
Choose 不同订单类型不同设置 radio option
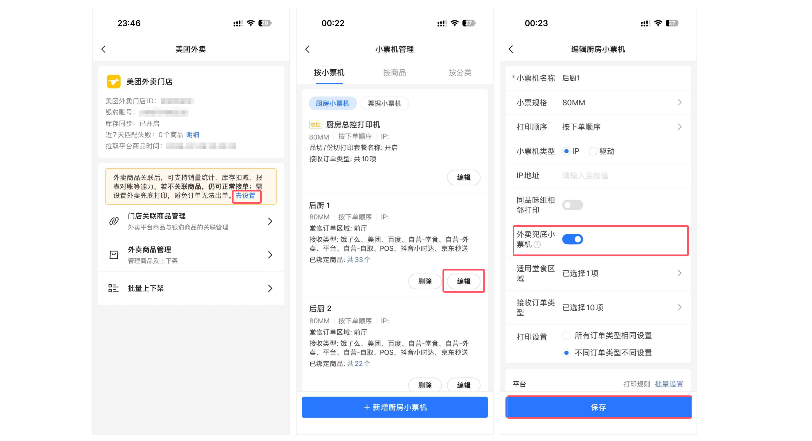tap(567, 353)
